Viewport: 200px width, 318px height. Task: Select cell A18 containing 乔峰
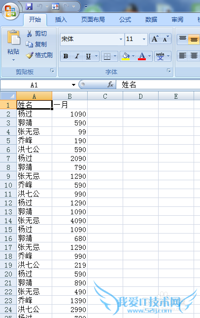(34, 256)
